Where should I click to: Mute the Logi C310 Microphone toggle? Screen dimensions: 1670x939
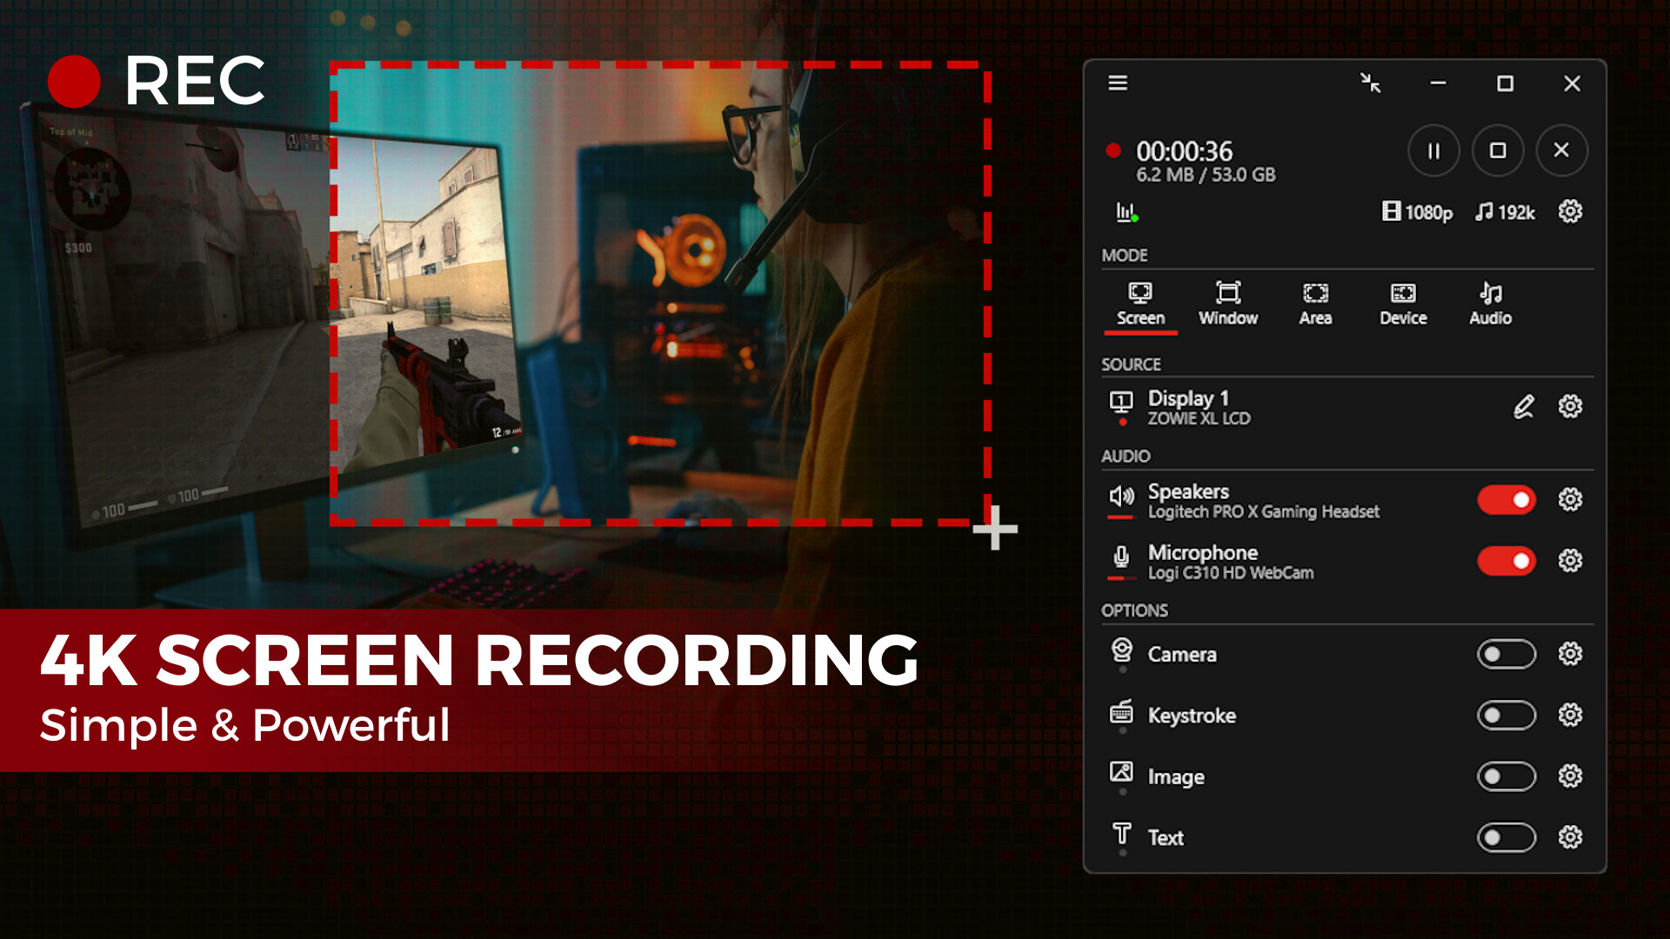click(1506, 561)
